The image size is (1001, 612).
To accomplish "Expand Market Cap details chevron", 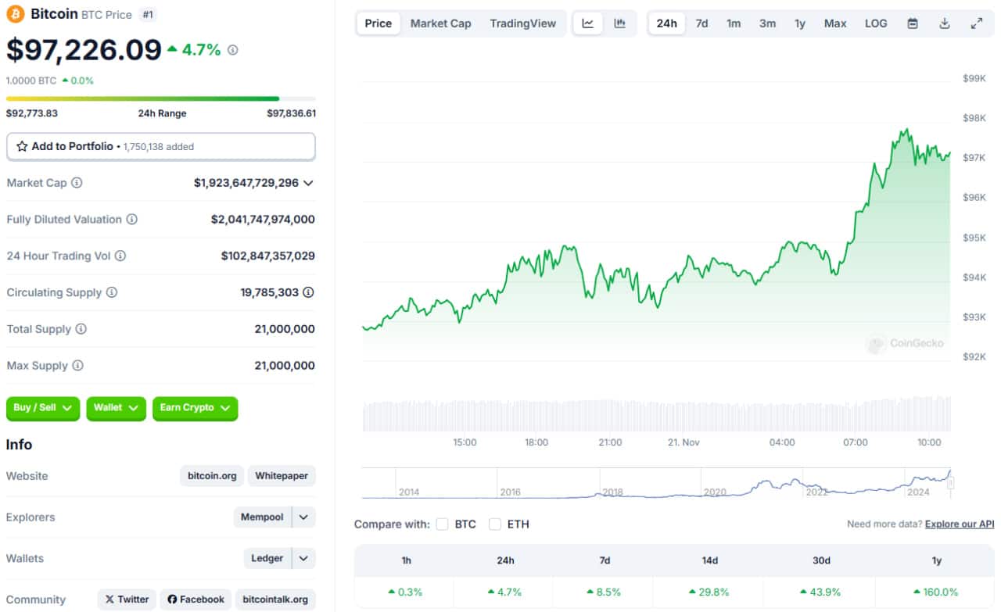I will point(308,183).
